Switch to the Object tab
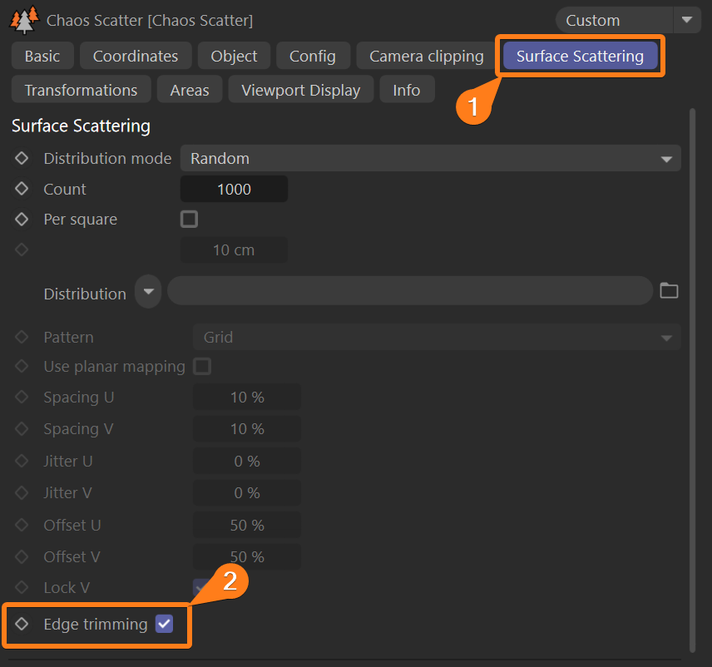712x667 pixels. pyautogui.click(x=234, y=56)
